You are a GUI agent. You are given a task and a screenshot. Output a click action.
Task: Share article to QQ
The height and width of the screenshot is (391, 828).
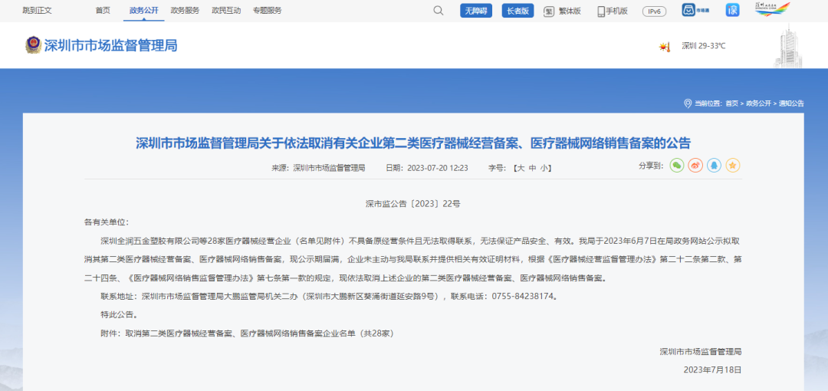[715, 165]
